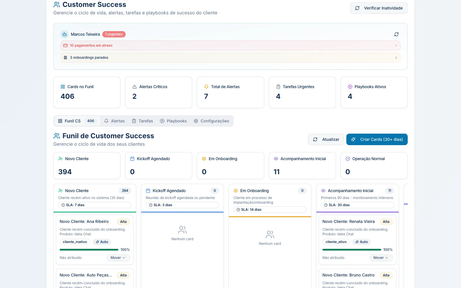Select the Acompanhamento Inicial summary card showing 11
Screen dimensions: 461x288
click(302, 166)
